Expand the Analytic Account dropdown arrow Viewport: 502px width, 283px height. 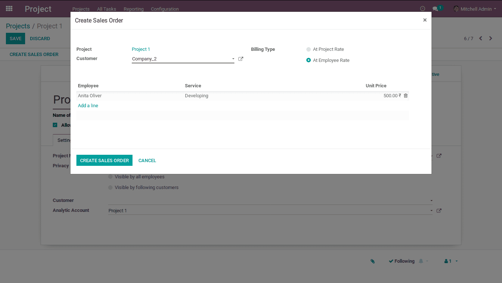point(431,211)
